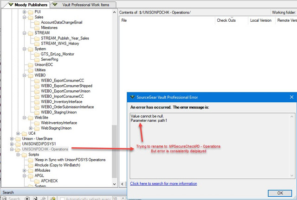Viewport: 297px width, 200px height.
Task: Click the black arrow icon in Search toolbar
Action: (x=35, y=198)
